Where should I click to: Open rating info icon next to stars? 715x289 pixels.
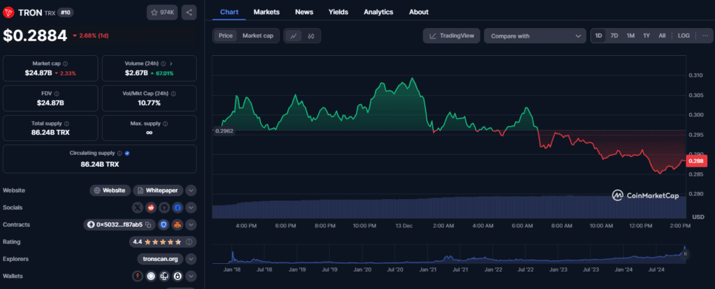[x=189, y=242]
